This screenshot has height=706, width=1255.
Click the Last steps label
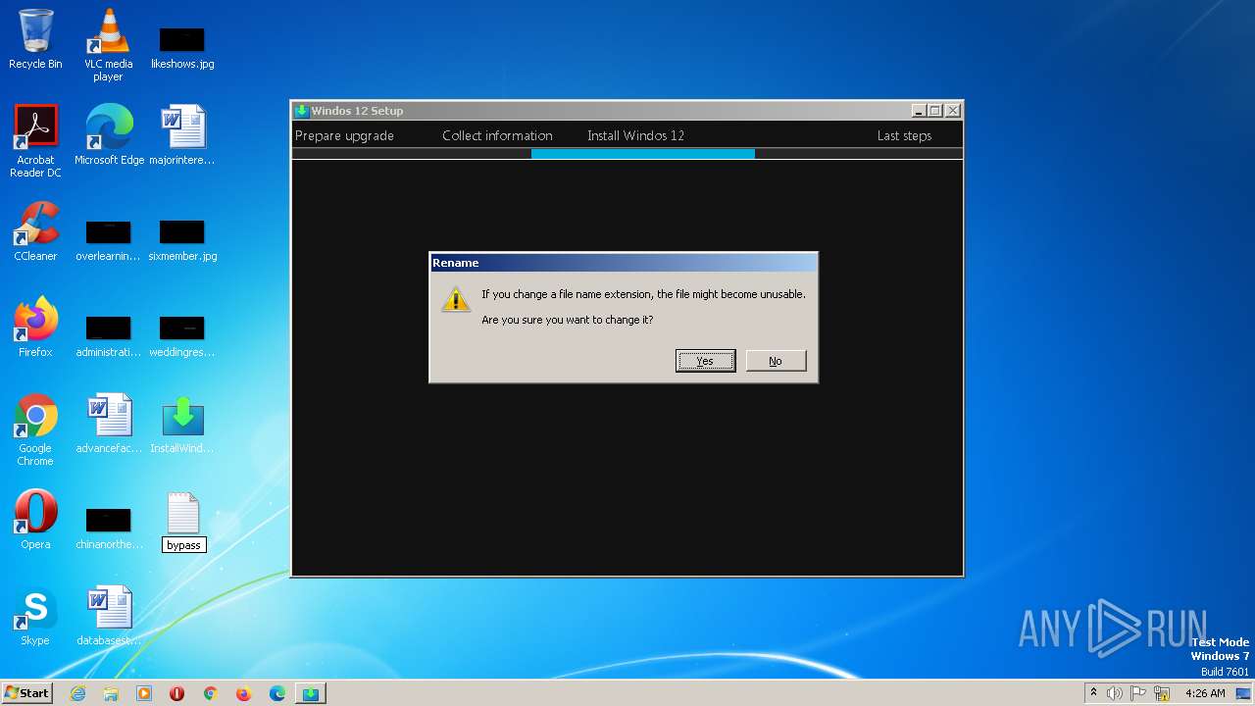coord(904,135)
